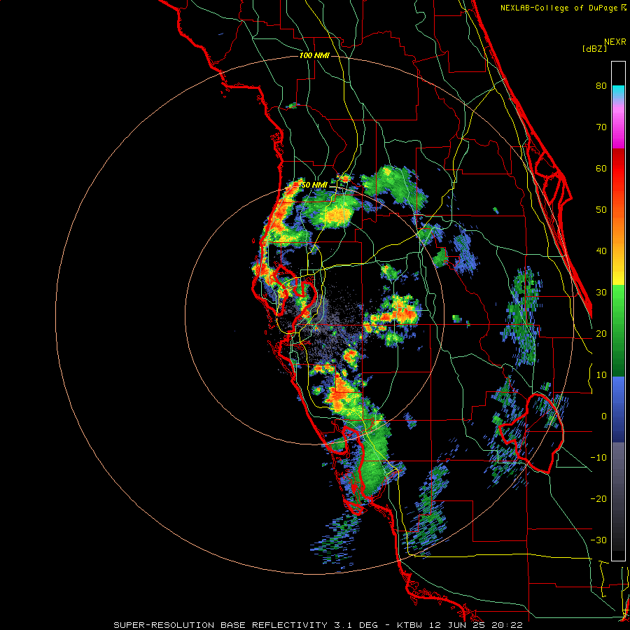Screen dimensions: 630x630
Task: Click the 50 value on the dBZ scale
Action: tap(601, 210)
